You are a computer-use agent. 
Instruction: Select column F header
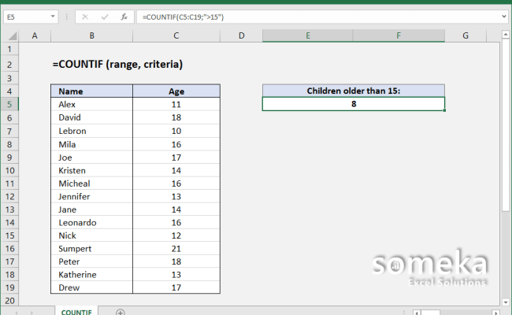point(399,35)
